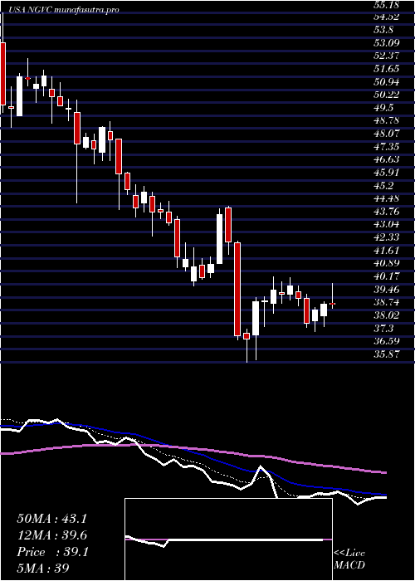This screenshot has height=581, width=415.
Task: Click the last candle on the right
Action: [x=332, y=304]
